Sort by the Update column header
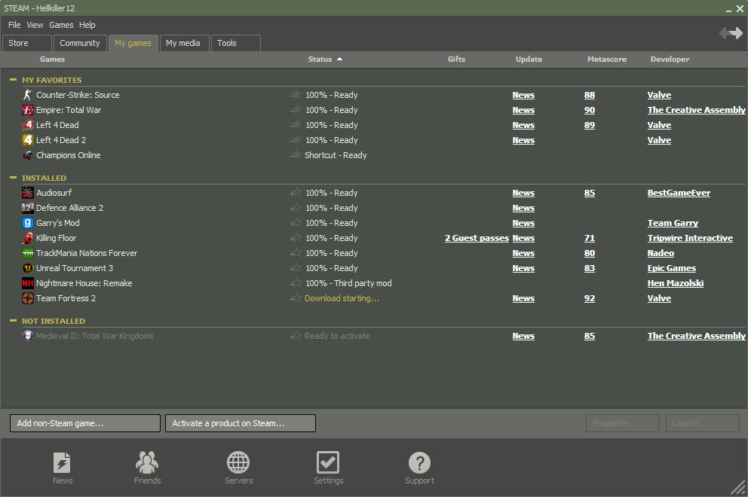The width and height of the screenshot is (748, 497). (529, 59)
